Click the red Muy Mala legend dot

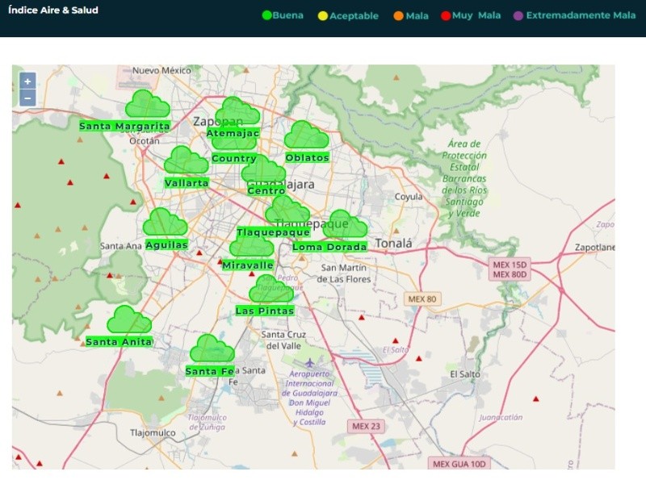point(446,15)
